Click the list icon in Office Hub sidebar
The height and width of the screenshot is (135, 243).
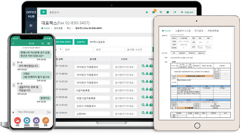31,25
